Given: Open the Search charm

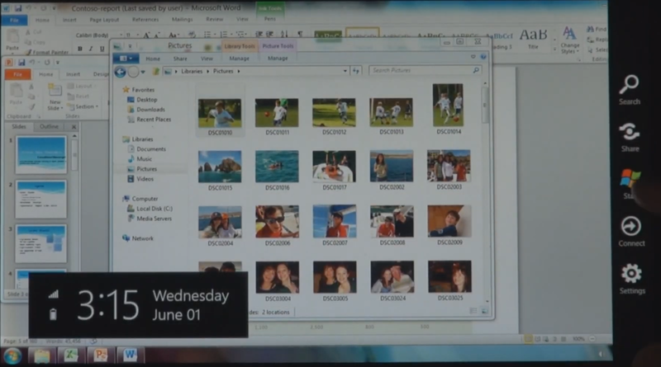Looking at the screenshot, I should (x=629, y=90).
